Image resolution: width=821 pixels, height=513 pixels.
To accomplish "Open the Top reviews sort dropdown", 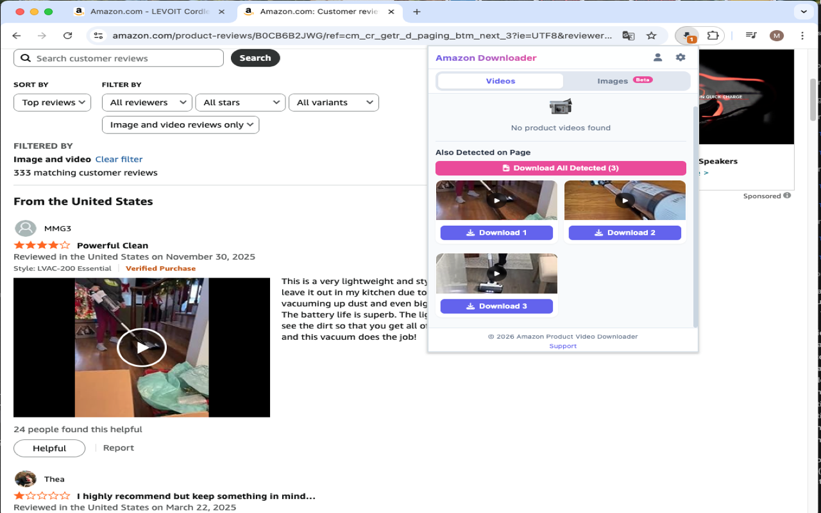I will (52, 103).
